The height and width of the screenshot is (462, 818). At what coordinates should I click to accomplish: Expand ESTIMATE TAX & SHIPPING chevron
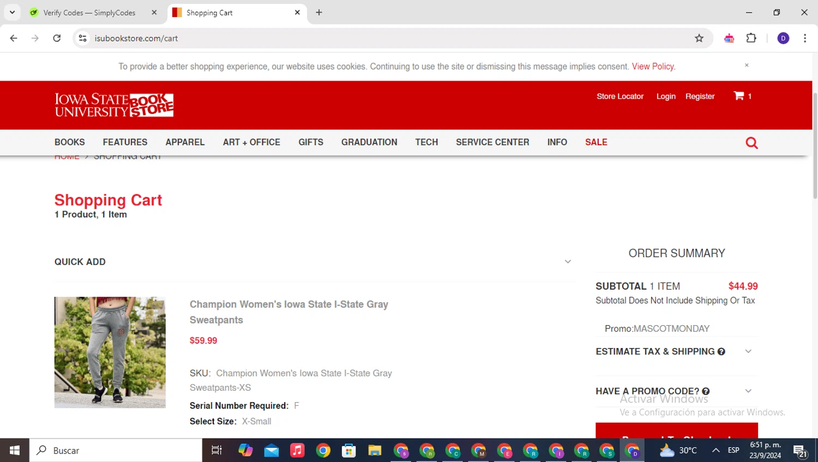click(x=748, y=351)
